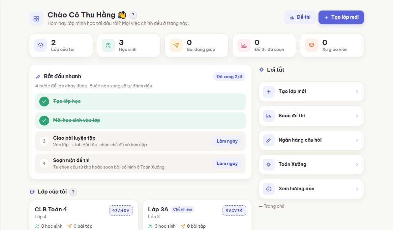Click the plus icon in Tạo lớp mới shortcut

point(269,92)
